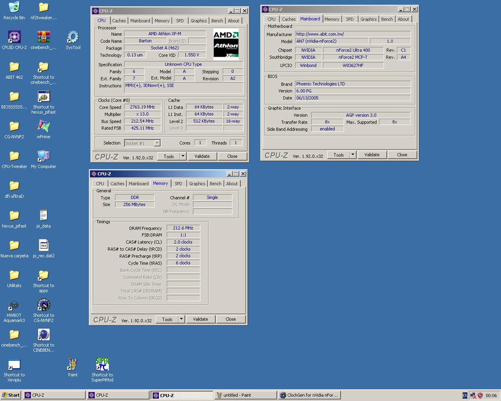Switch to untitled - Paint taskbar item

pyautogui.click(x=245, y=395)
